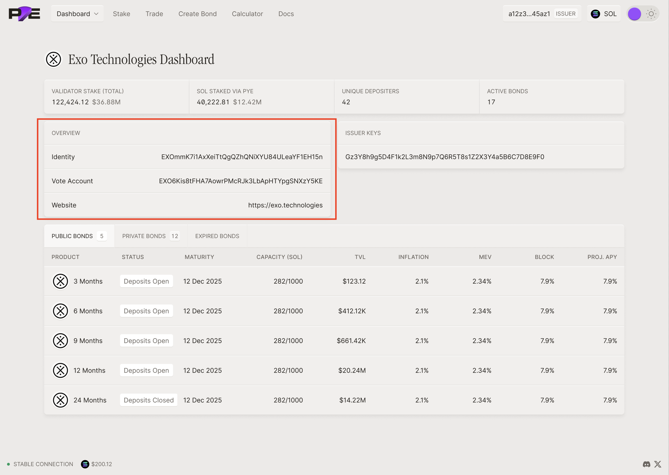Image resolution: width=669 pixels, height=475 pixels.
Task: Click the 3 Months bond icon
Action: point(61,281)
